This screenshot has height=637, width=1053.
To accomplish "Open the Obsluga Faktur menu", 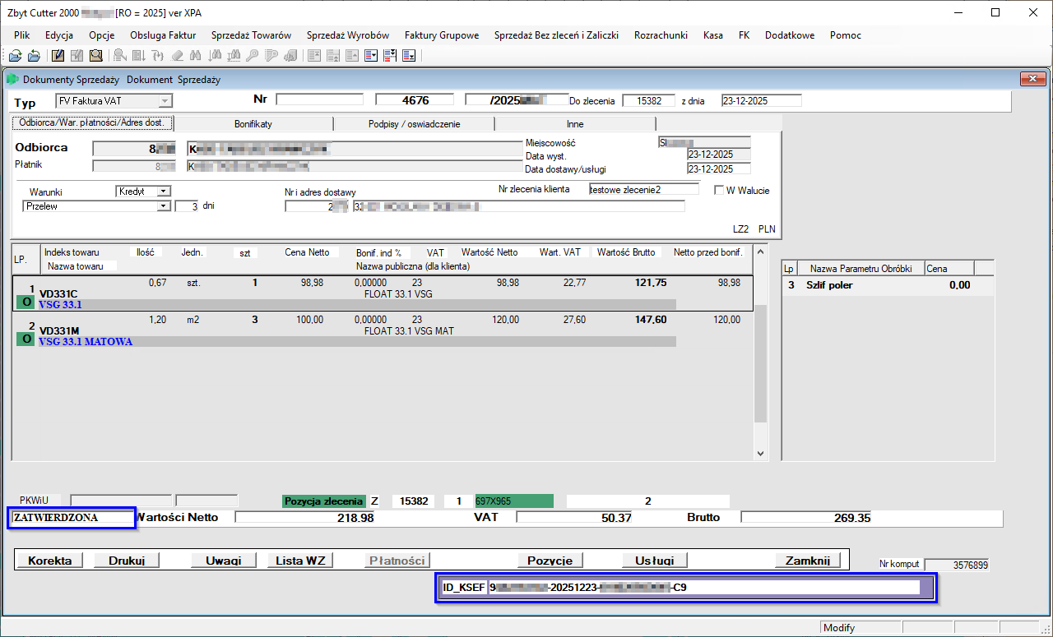I will click(163, 35).
